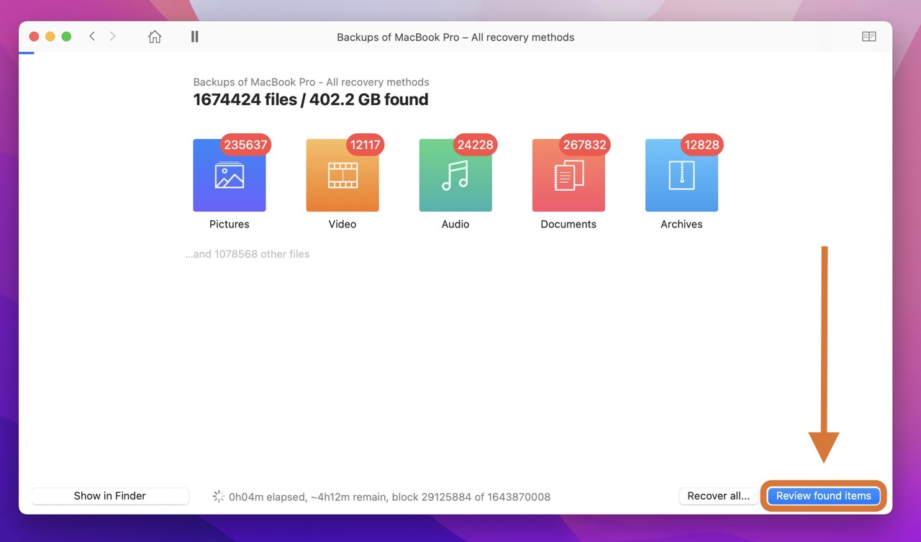Open the Video category tile
Screen dimensions: 921x542
pos(342,175)
